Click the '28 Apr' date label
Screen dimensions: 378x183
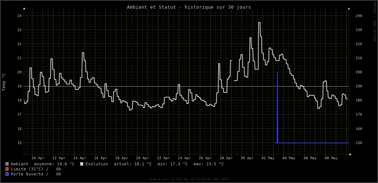coord(227,158)
